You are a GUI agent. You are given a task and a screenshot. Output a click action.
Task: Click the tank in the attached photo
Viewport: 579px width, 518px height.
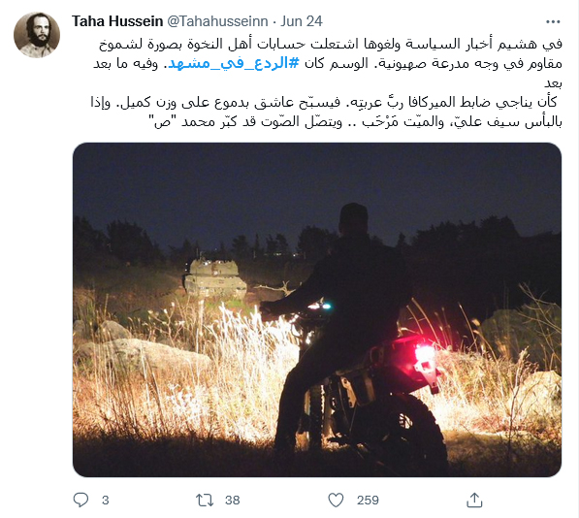tap(215, 278)
